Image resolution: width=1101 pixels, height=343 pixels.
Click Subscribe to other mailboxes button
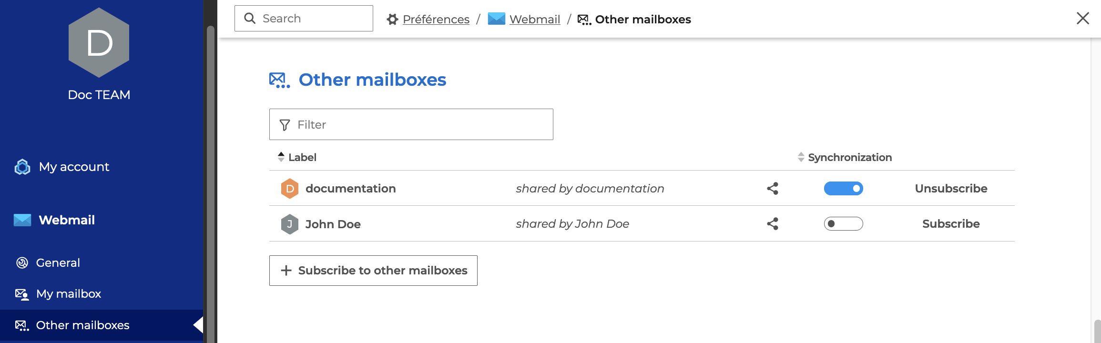click(x=373, y=271)
